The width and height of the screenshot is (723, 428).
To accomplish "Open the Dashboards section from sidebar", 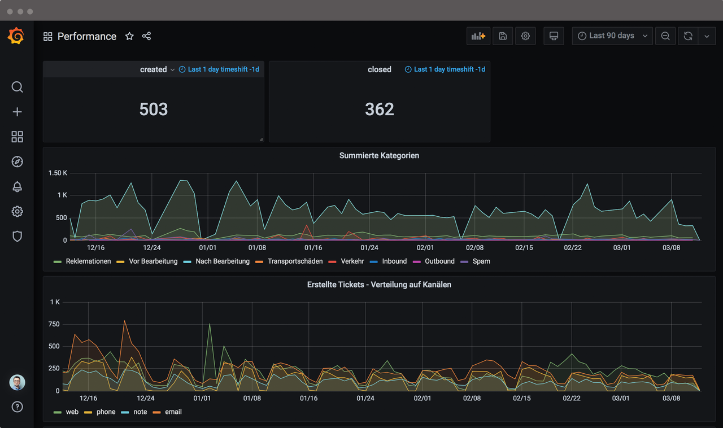I will [17, 137].
